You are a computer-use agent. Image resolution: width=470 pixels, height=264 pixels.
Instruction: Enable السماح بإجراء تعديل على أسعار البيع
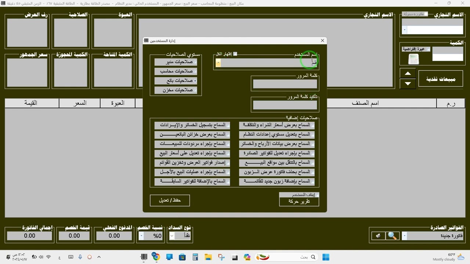click(x=192, y=153)
